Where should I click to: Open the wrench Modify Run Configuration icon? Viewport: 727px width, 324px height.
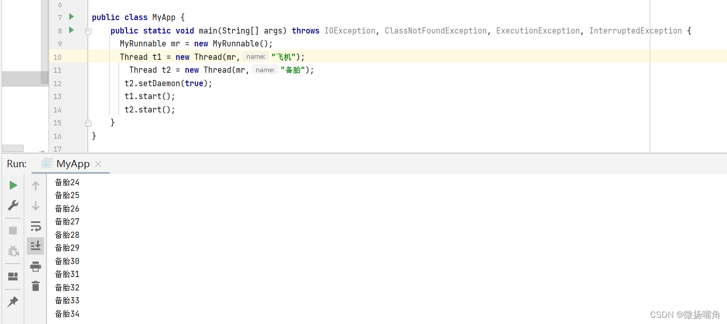pyautogui.click(x=13, y=205)
